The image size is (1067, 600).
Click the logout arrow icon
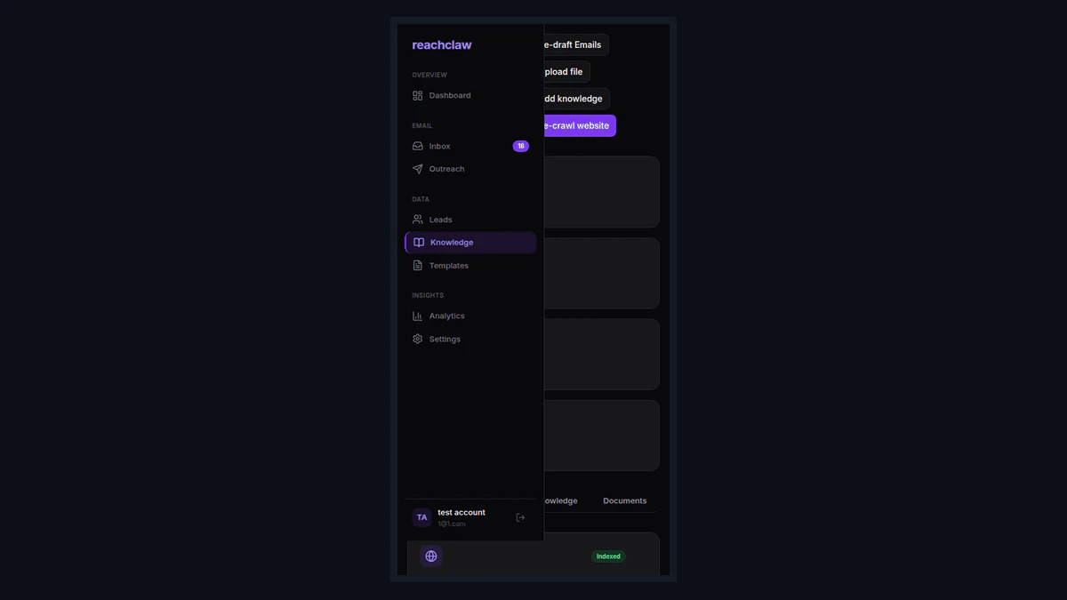tap(521, 517)
